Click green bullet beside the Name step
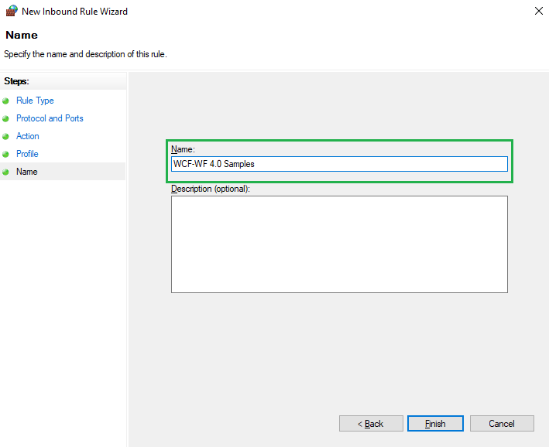Image resolution: width=549 pixels, height=447 pixels. pyautogui.click(x=5, y=172)
